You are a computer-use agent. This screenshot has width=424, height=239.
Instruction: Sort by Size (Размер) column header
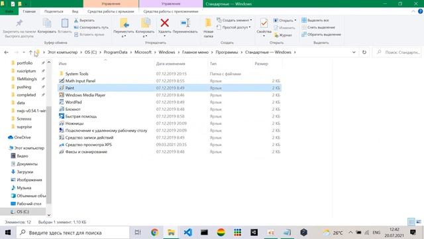click(261, 64)
